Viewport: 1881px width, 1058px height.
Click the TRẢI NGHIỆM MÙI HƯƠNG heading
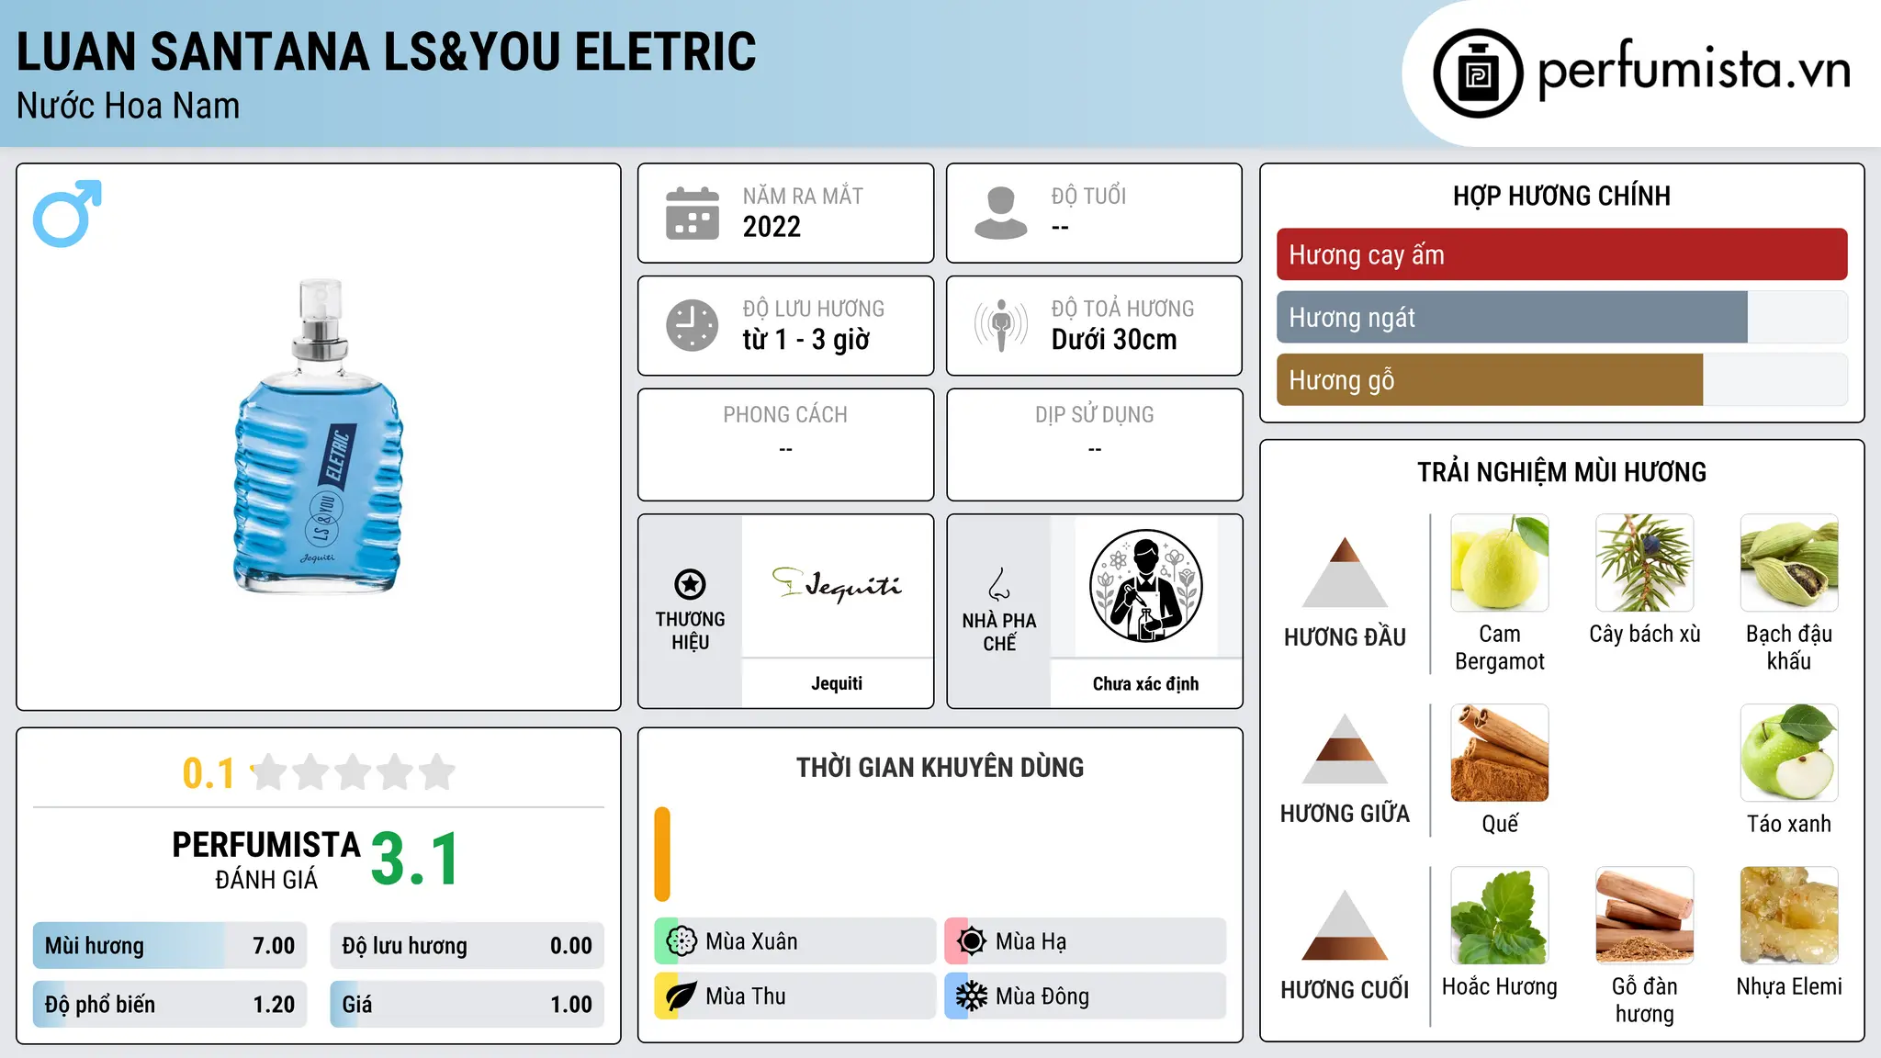(x=1561, y=472)
